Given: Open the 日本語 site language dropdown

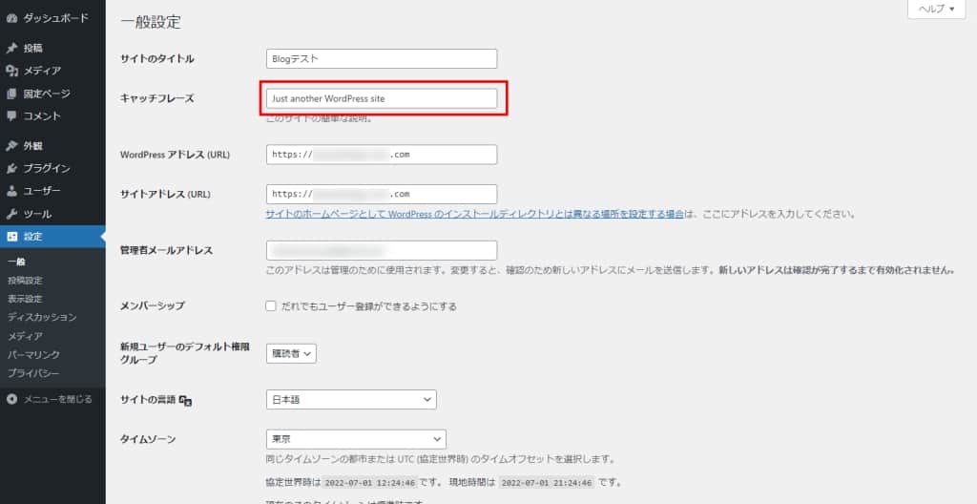Looking at the screenshot, I should pos(351,400).
